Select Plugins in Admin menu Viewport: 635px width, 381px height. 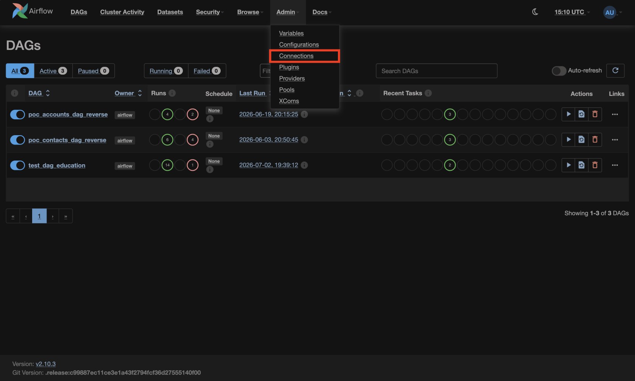tap(289, 67)
